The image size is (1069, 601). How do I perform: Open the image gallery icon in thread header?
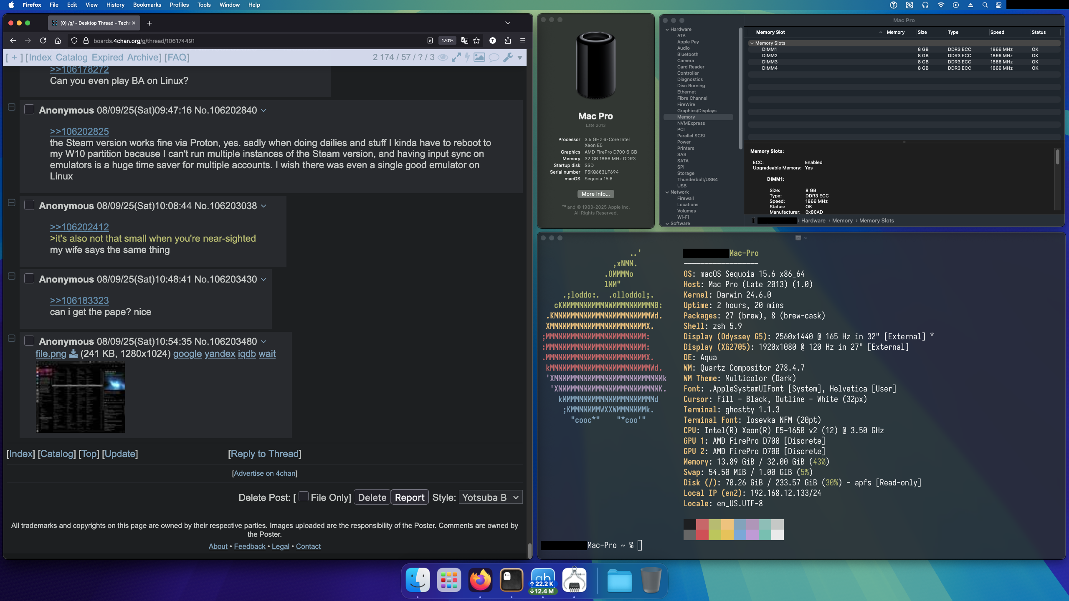pyautogui.click(x=479, y=58)
